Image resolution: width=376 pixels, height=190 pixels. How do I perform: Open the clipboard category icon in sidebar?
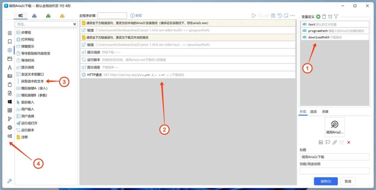[10, 85]
